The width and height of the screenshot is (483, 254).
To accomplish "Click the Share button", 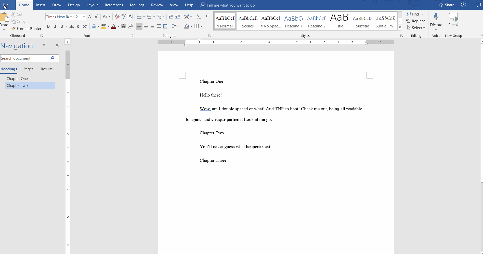I will point(446,5).
